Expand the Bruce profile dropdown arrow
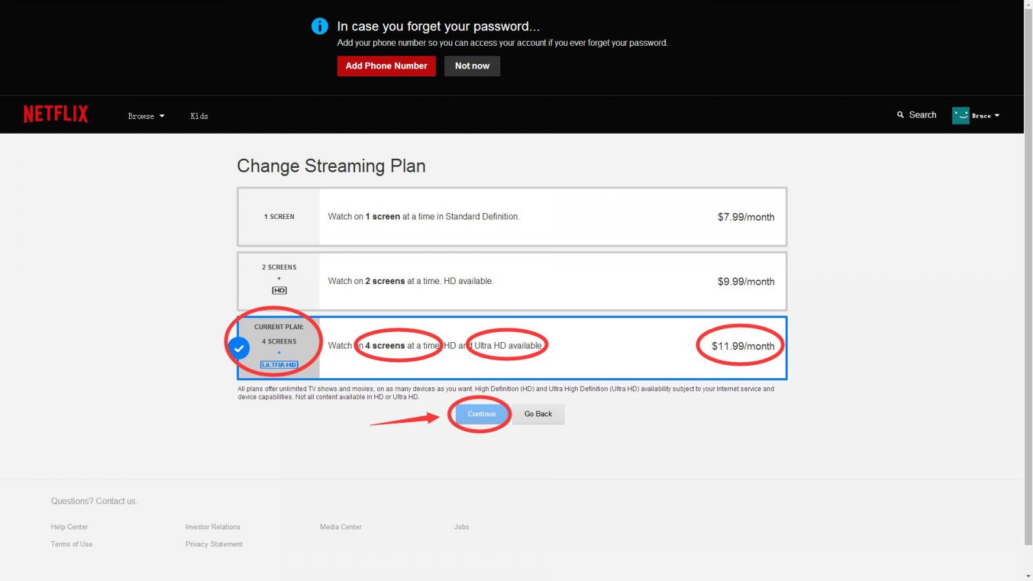 tap(997, 116)
